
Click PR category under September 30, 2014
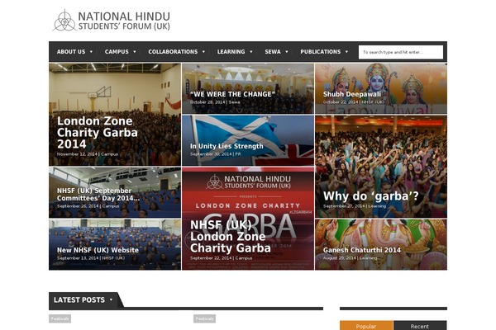[238, 154]
